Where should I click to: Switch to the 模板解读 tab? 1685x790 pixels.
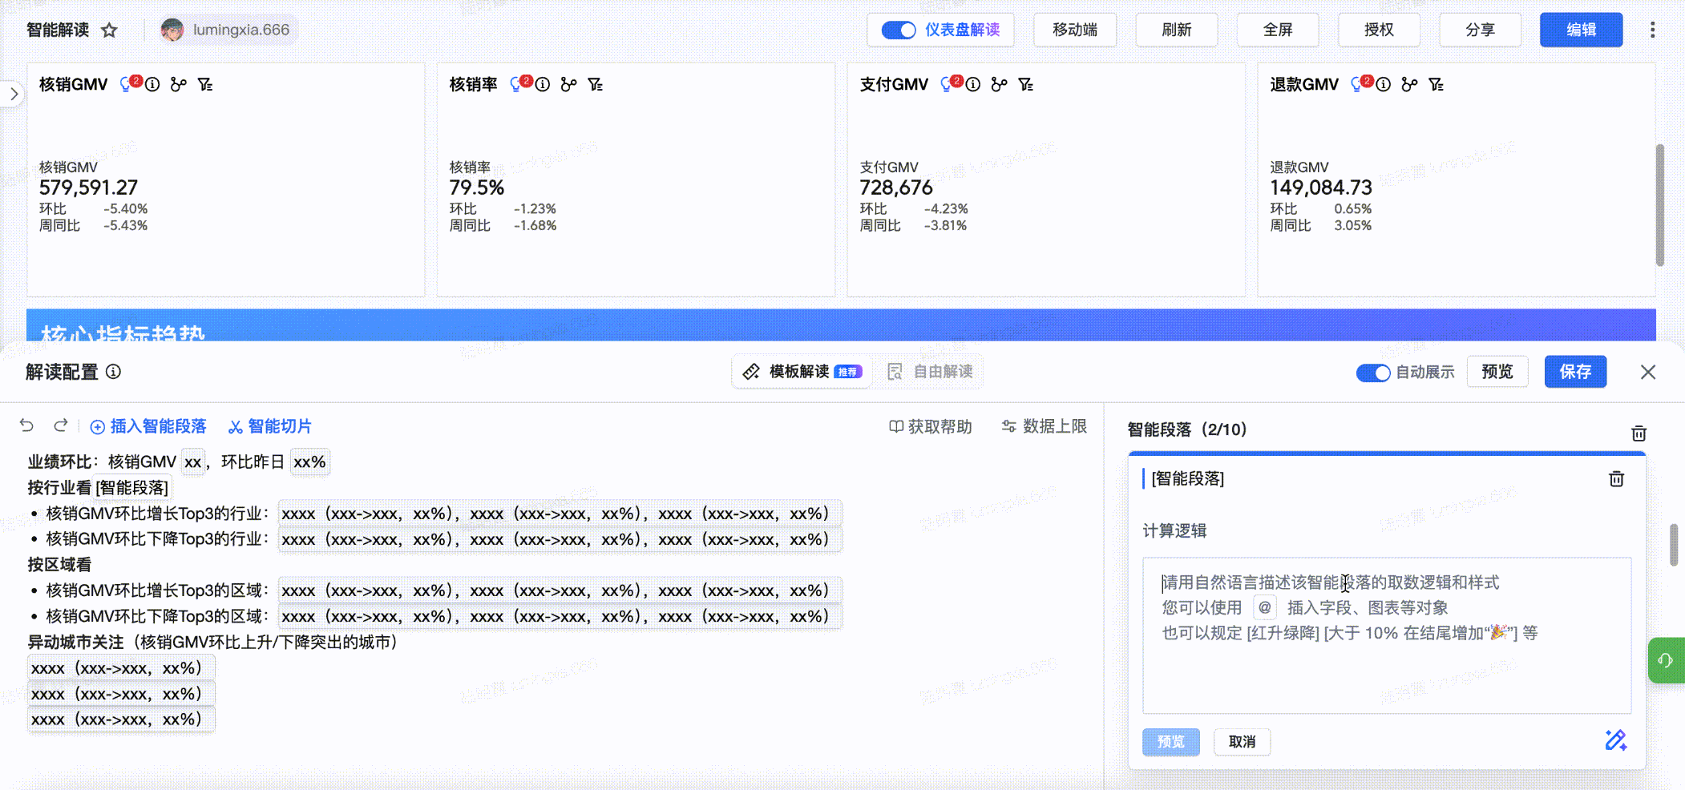coord(802,372)
